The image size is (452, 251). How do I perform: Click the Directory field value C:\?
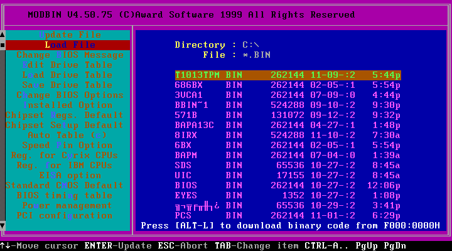coord(250,45)
